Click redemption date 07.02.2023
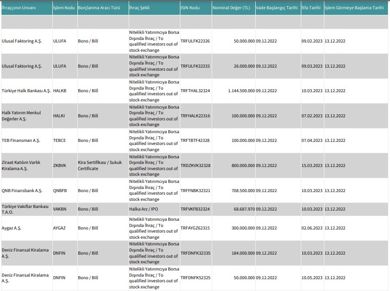Viewport: 390px width, 291px height. pos(312,116)
